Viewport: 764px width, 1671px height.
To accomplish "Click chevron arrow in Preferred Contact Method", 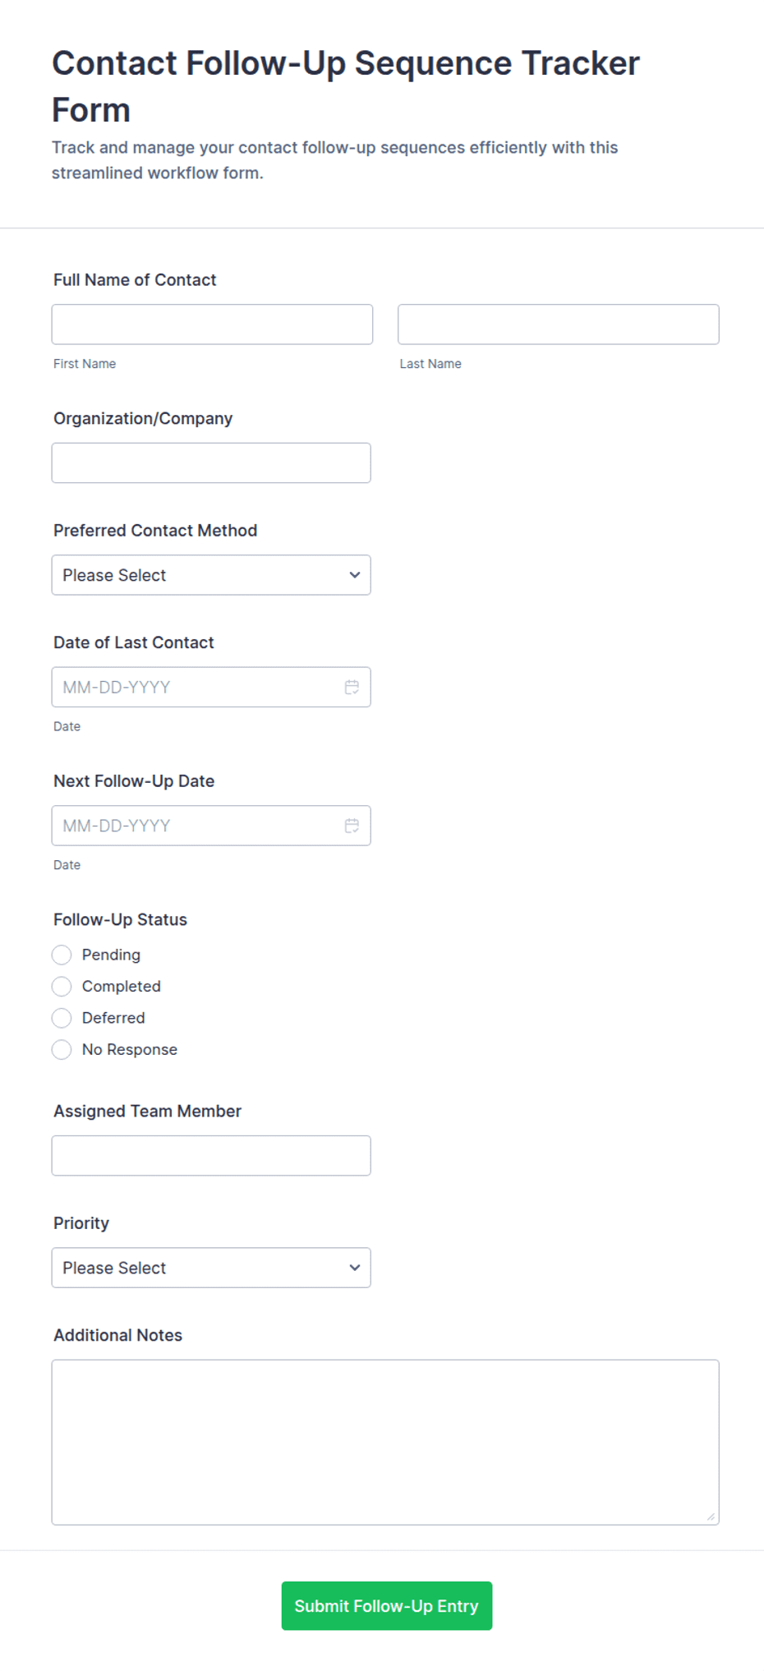I will [354, 575].
